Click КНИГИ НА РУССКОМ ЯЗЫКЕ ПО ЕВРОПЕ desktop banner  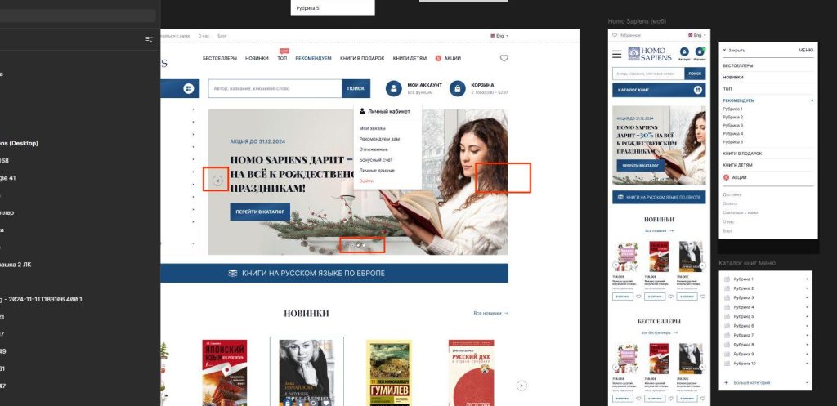[x=334, y=273]
